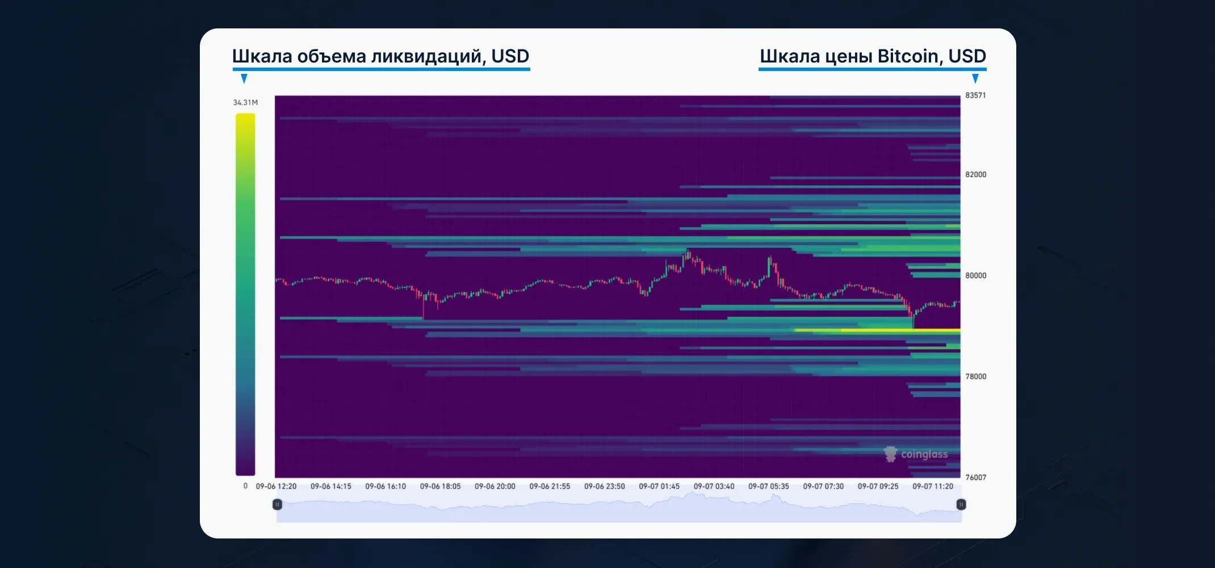The height and width of the screenshot is (568, 1215).
Task: Click the 09-07 07:30 time label
Action: pyautogui.click(x=823, y=486)
